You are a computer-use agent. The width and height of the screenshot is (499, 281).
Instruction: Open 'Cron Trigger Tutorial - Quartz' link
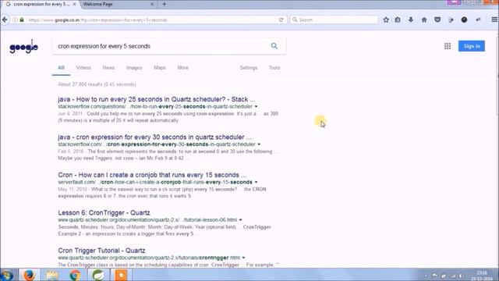coord(101,251)
